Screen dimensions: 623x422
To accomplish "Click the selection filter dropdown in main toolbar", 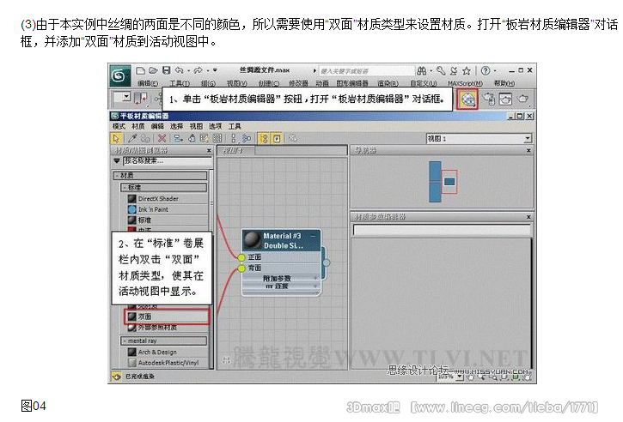I will click(x=122, y=97).
